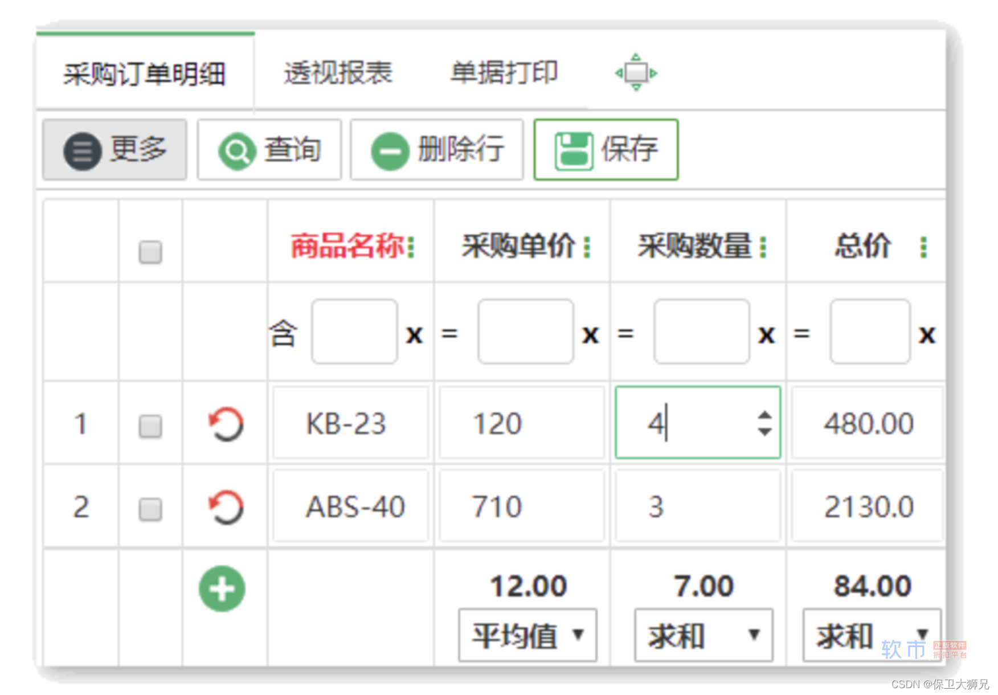
Task: Click the undo icon in row 1
Action: [226, 424]
